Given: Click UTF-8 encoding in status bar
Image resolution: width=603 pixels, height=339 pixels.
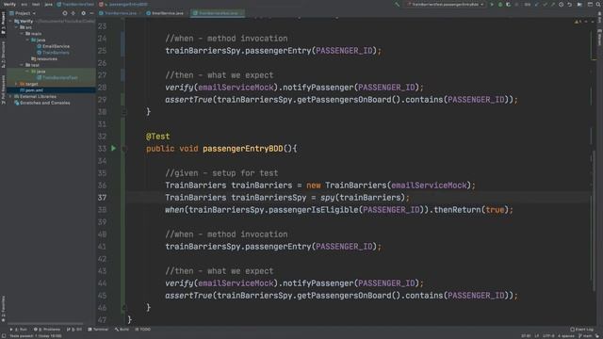Looking at the screenshot, I should (548, 336).
